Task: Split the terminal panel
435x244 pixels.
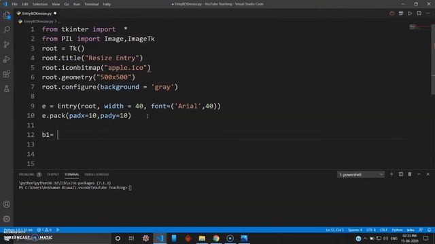Action: click(x=401, y=174)
